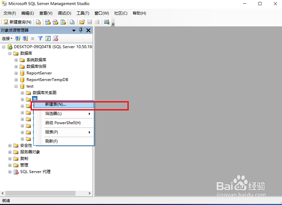Open the 连接 dropdown in Object Explorer
The height and width of the screenshot is (205, 282).
[7, 39]
